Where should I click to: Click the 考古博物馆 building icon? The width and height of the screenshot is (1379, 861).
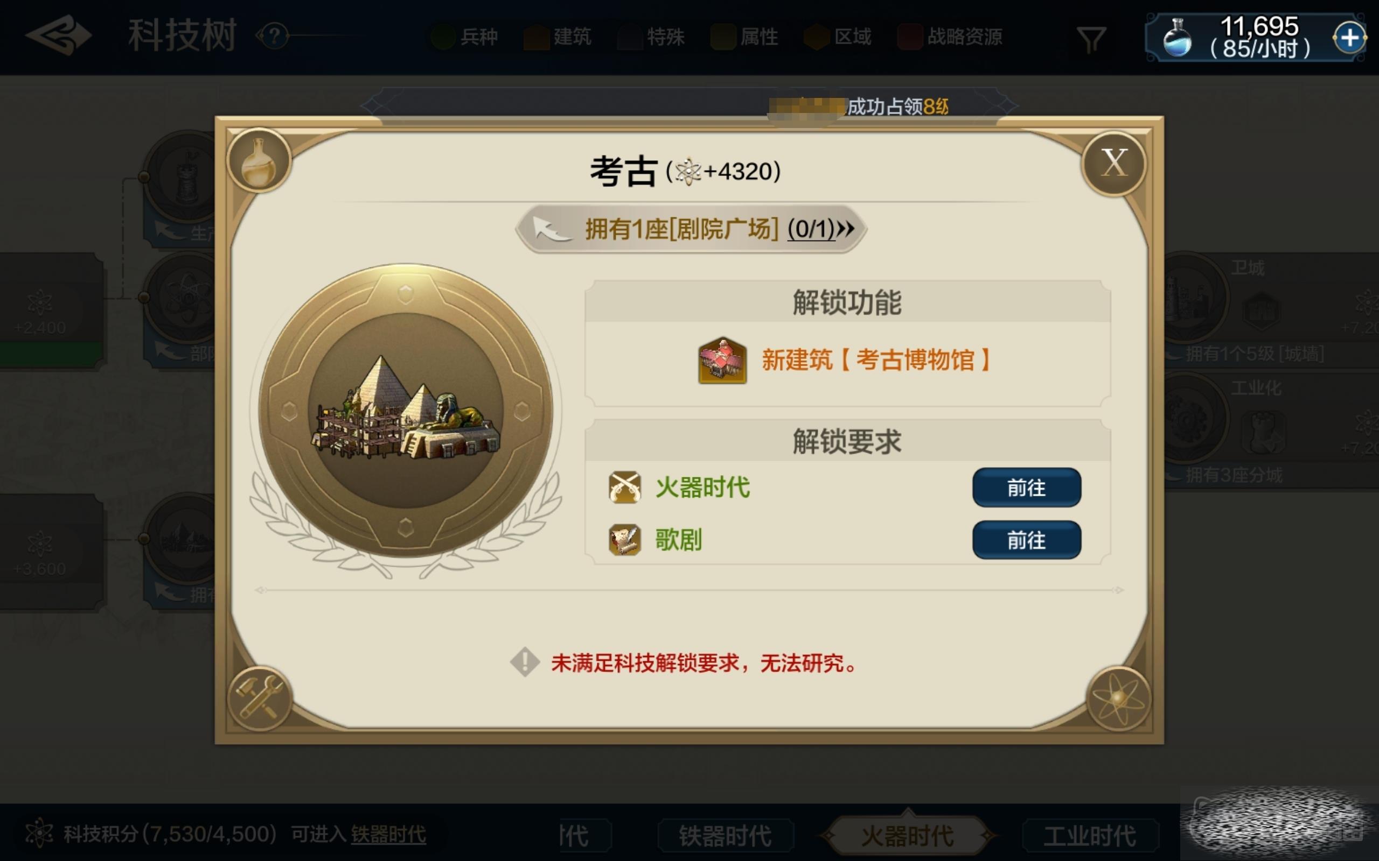point(722,360)
